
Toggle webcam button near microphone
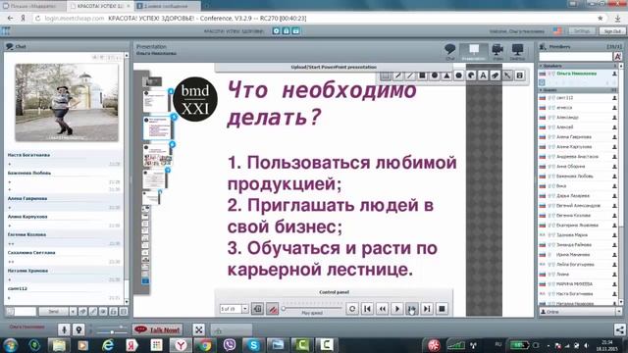78,329
